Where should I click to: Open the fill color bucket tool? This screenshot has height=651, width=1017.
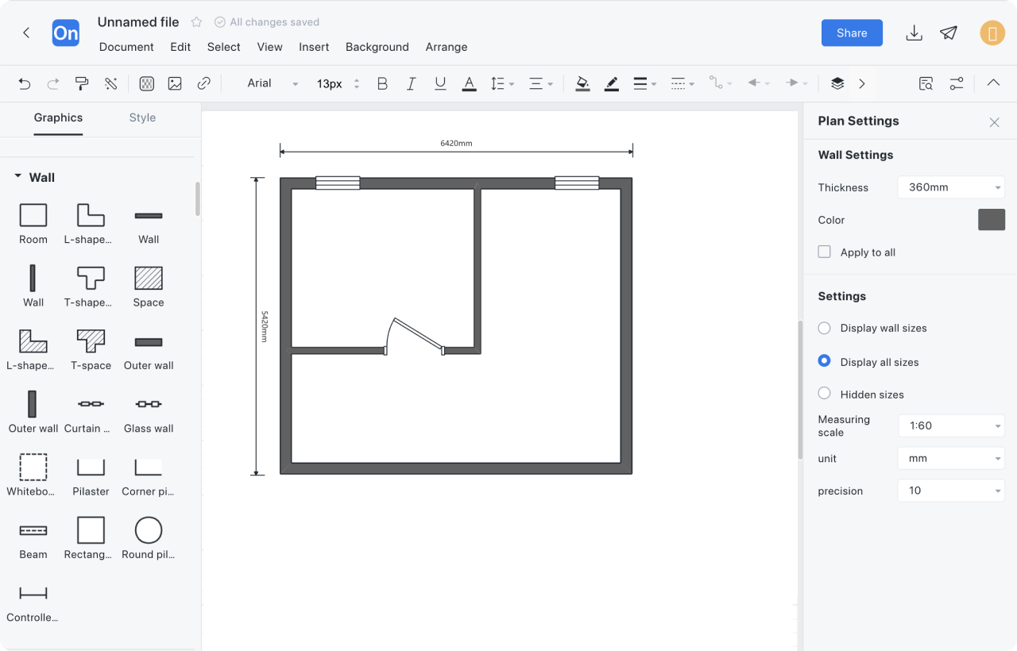point(582,83)
